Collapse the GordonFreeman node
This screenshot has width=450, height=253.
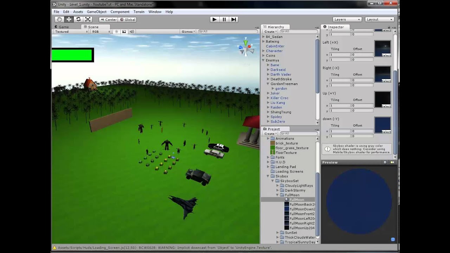[x=268, y=84]
